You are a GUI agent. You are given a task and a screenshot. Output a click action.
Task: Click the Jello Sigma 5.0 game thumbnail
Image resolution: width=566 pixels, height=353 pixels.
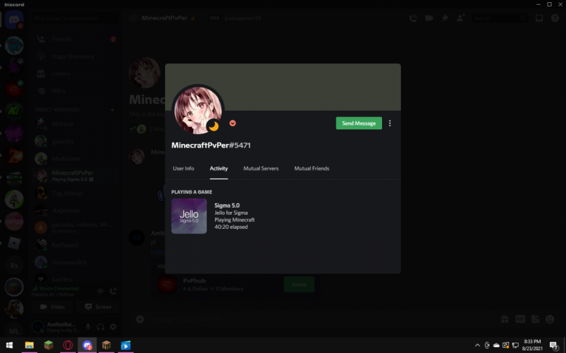(x=189, y=216)
